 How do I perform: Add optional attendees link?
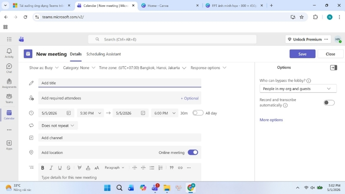coord(189,98)
